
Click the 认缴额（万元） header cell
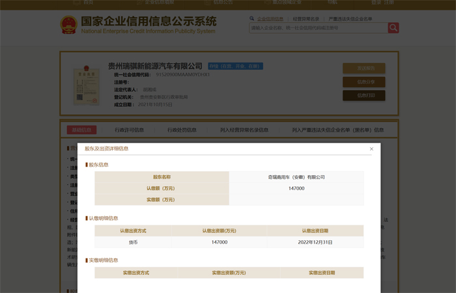tap(162, 188)
